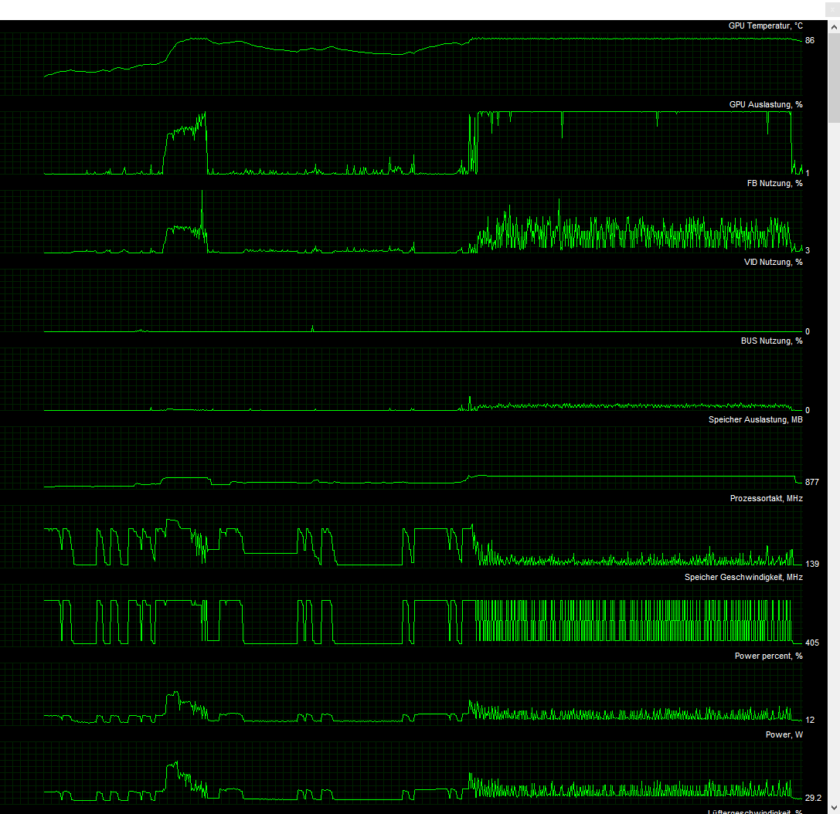Select the BUS Nutzung graph label
The width and height of the screenshot is (840, 814).
[771, 341]
